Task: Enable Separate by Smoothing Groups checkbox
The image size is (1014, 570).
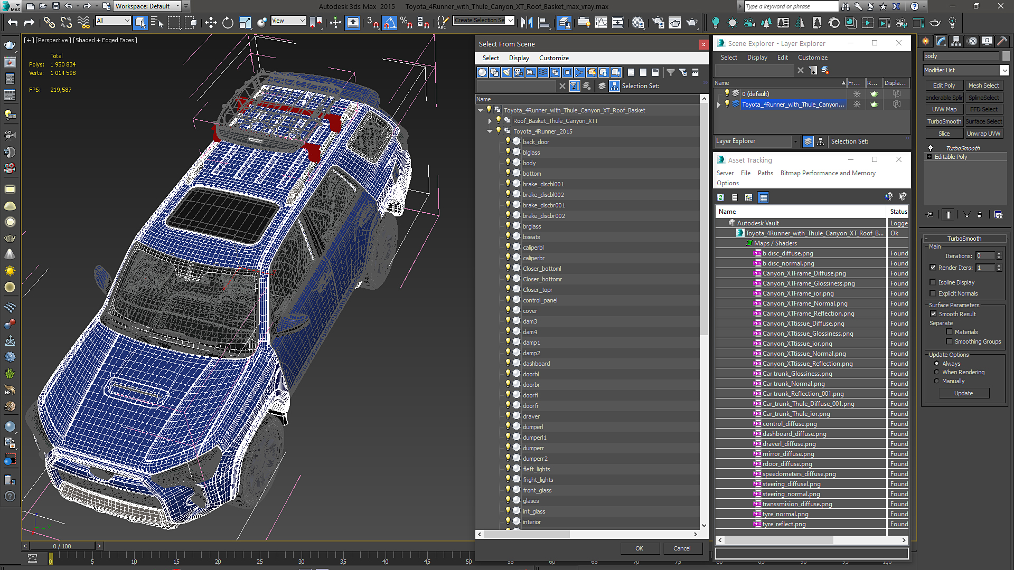Action: click(x=949, y=341)
